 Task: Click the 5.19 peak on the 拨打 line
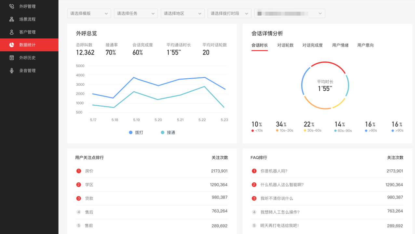coord(134,77)
